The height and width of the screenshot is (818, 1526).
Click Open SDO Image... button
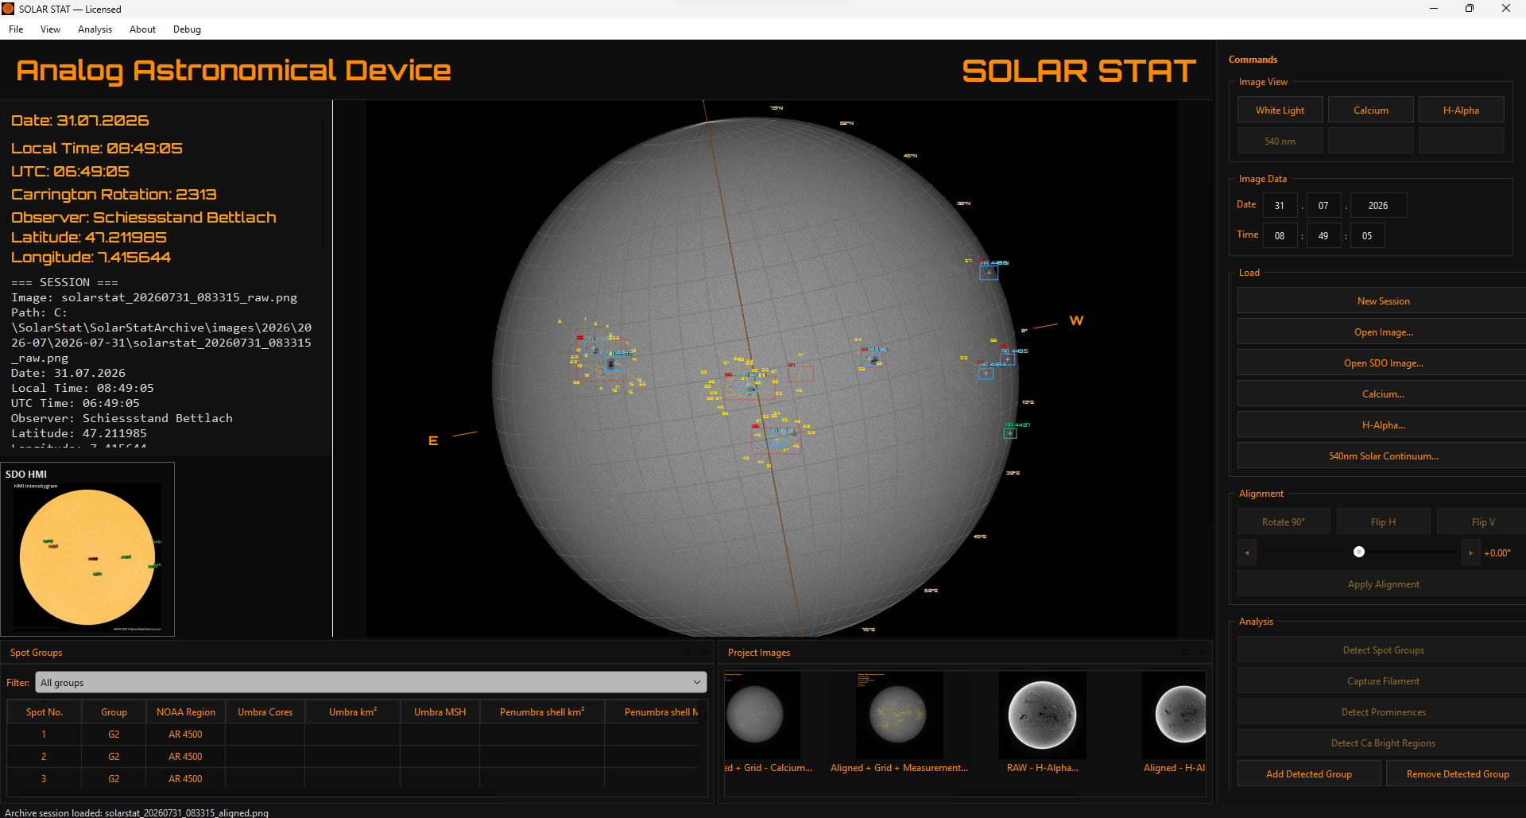tap(1383, 362)
